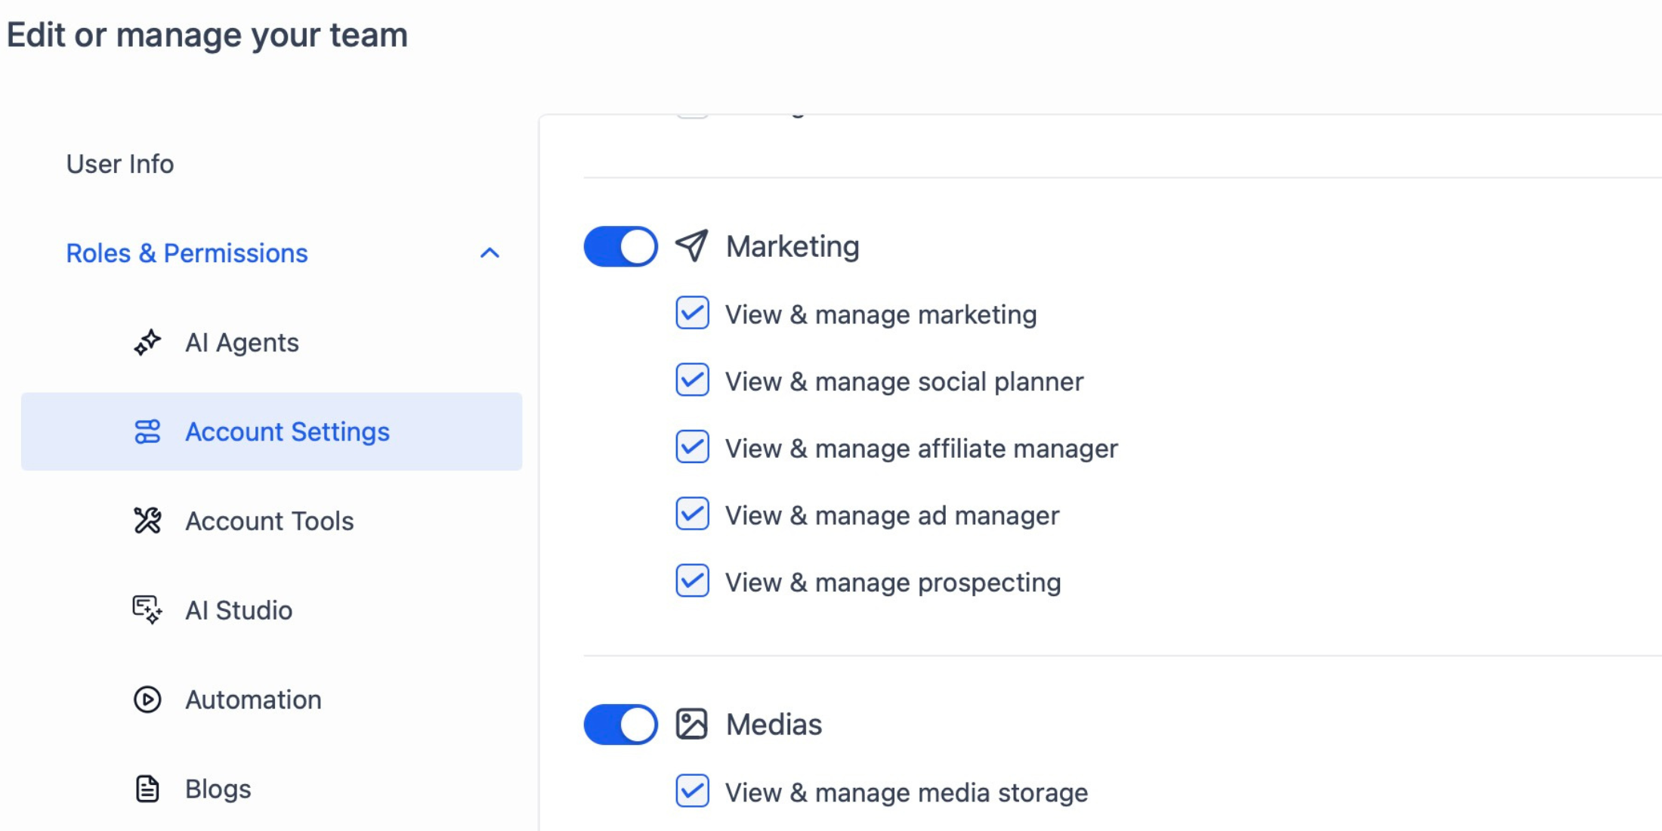The image size is (1662, 831).
Task: Uncheck View & manage prospecting checkbox
Action: (692, 581)
